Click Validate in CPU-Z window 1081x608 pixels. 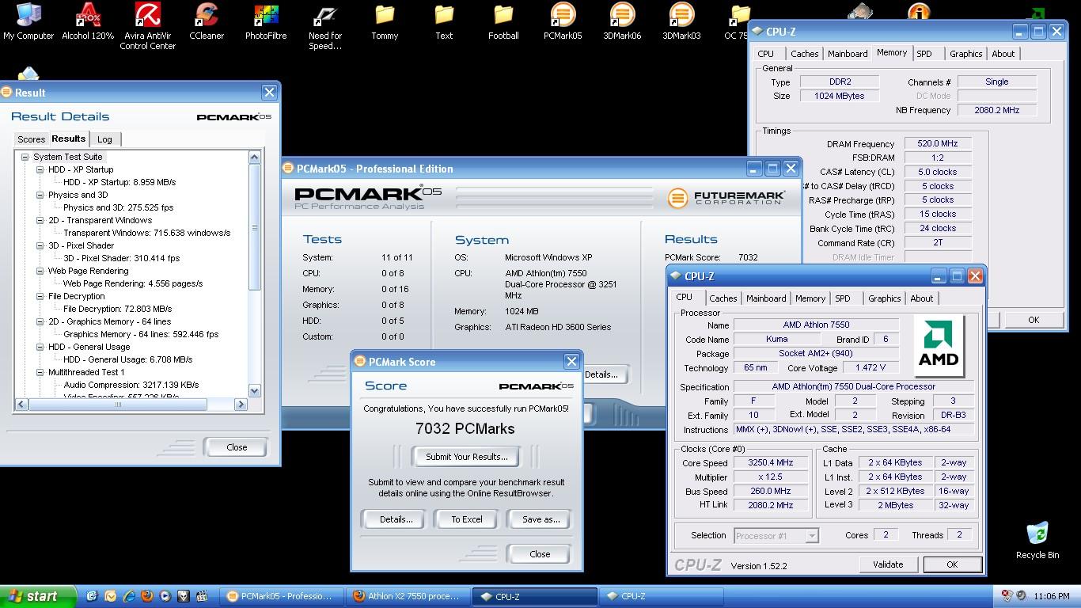pyautogui.click(x=888, y=564)
